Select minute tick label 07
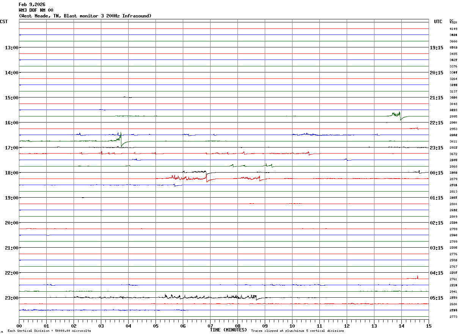 tap(210, 326)
